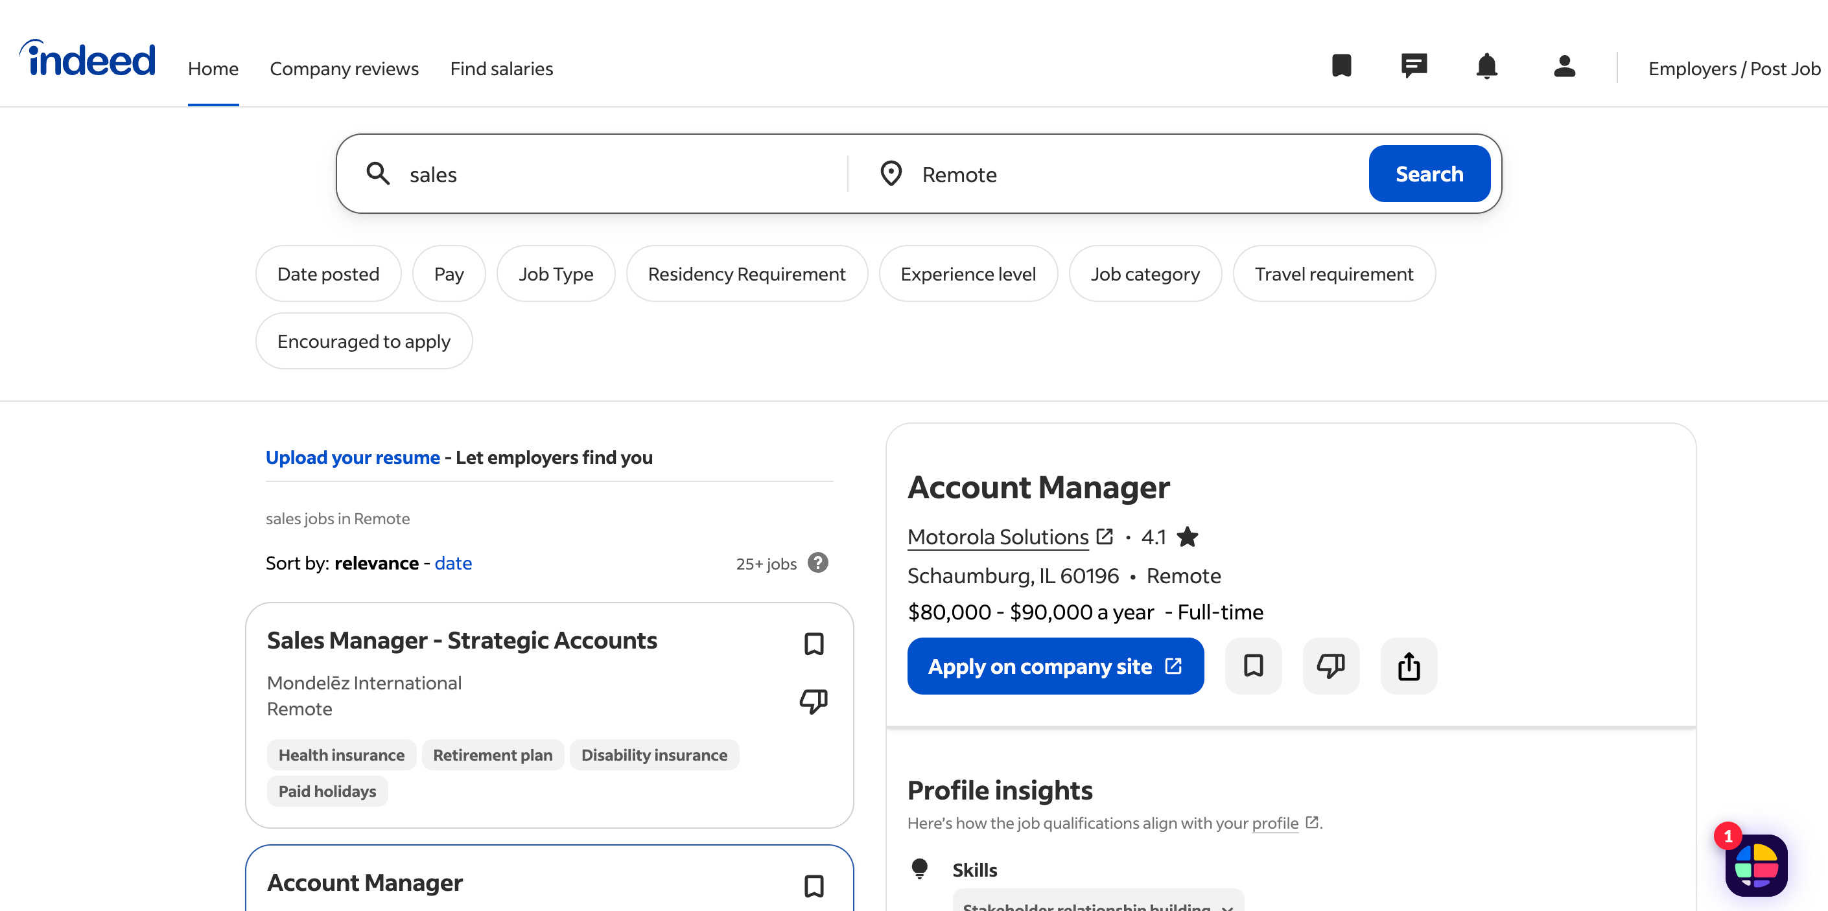Screen dimensions: 1828x911
Task: Save Sales Manager - Strategic Accounts job
Action: pyautogui.click(x=814, y=644)
